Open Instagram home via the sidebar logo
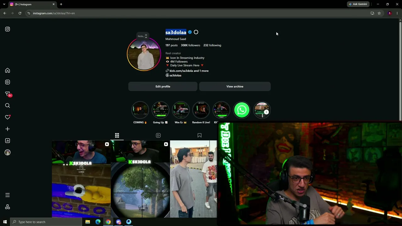This screenshot has height=226, width=402. 8,29
